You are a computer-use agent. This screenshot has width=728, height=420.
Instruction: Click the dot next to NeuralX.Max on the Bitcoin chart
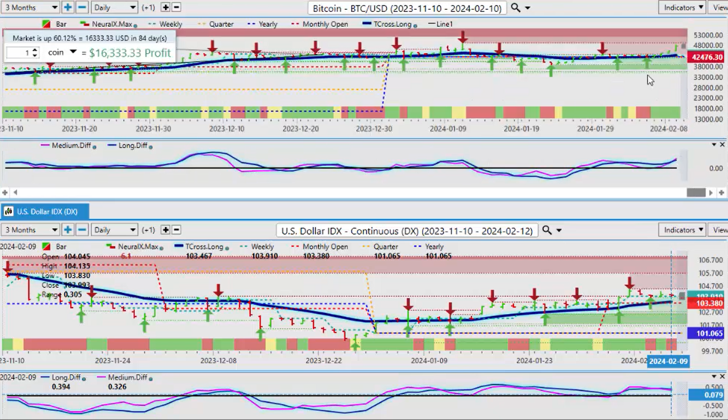[x=136, y=25]
